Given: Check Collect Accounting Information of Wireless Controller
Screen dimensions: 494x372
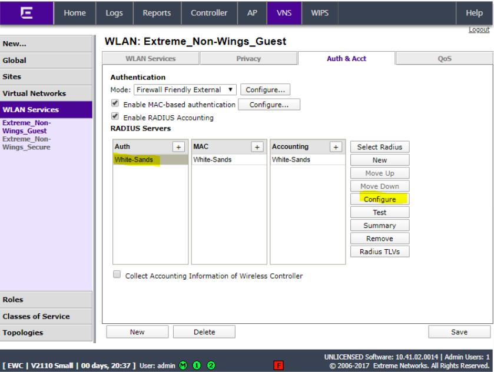Looking at the screenshot, I should pyautogui.click(x=117, y=274).
